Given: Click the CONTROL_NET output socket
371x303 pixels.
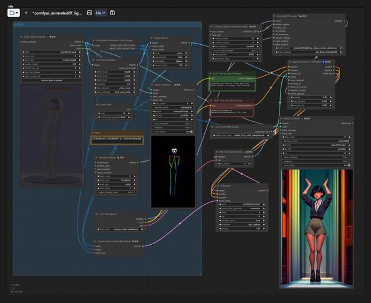Looking at the screenshot, I should pyautogui.click(x=271, y=132).
